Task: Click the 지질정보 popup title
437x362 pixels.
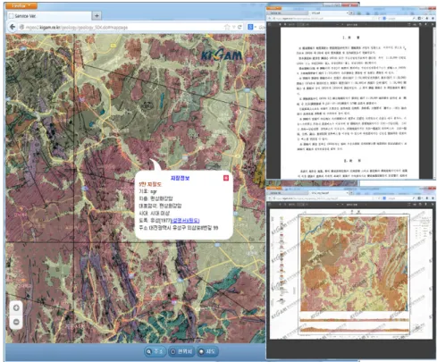Action: [180, 178]
